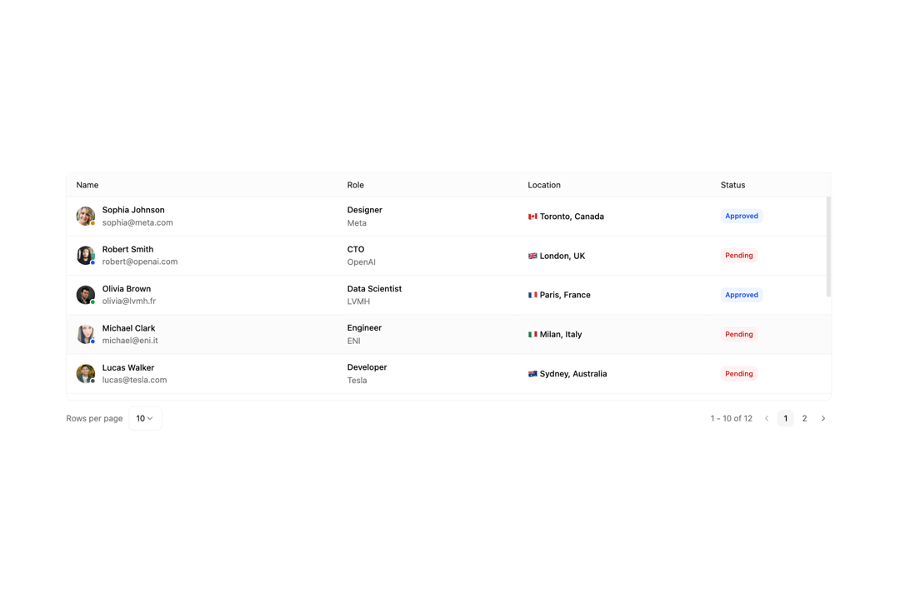
Task: Select the name Michael Clark
Action: pos(128,328)
